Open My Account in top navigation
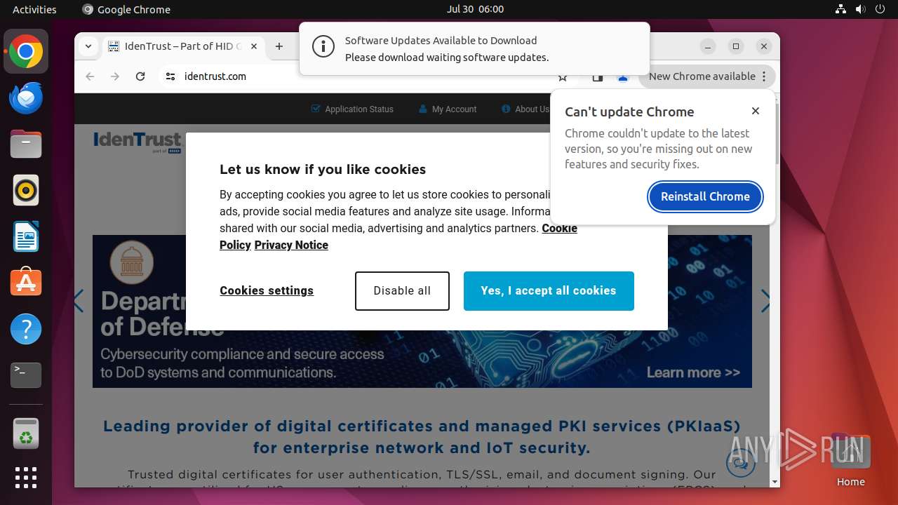The height and width of the screenshot is (505, 898). pyautogui.click(x=448, y=109)
